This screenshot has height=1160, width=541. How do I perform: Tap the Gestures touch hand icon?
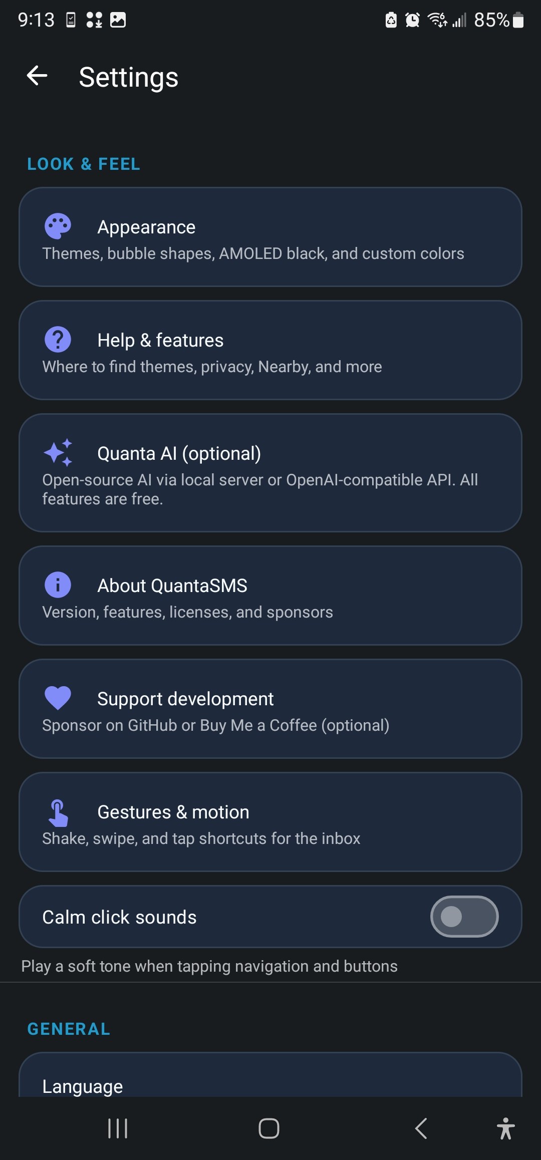click(x=58, y=812)
